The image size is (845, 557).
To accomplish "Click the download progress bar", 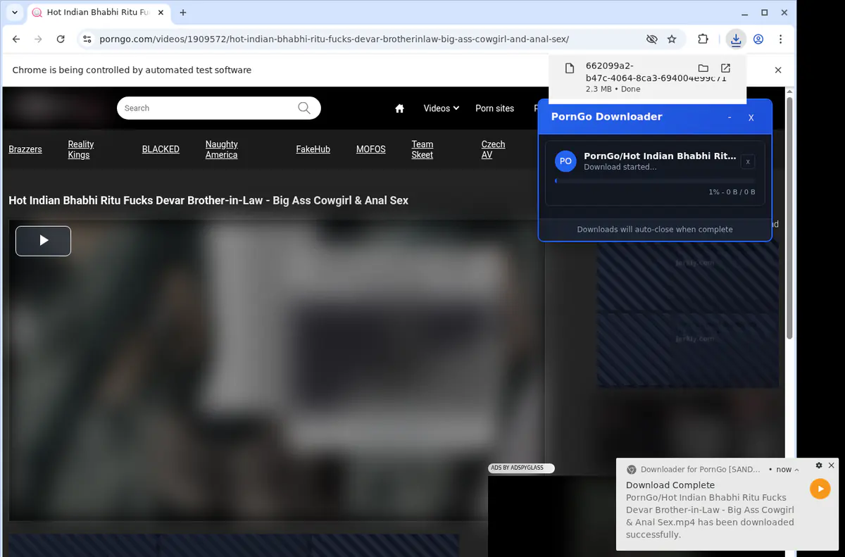I will coord(655,181).
